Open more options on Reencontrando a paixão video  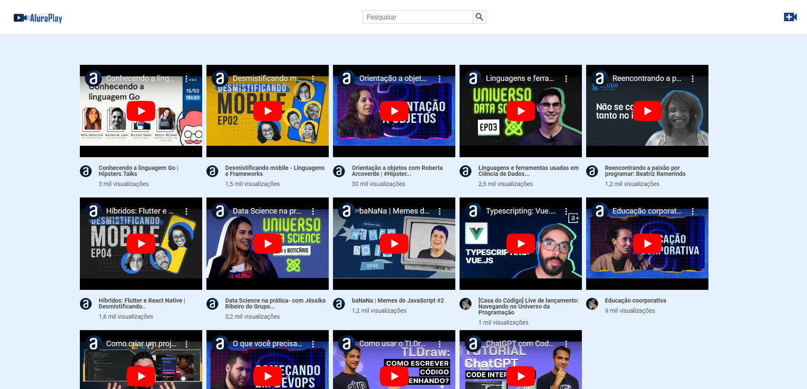(693, 79)
